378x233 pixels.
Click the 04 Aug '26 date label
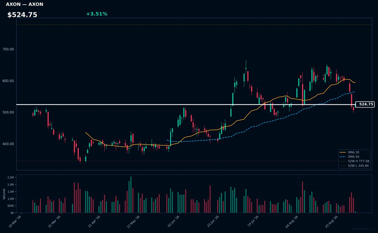coord(292,222)
